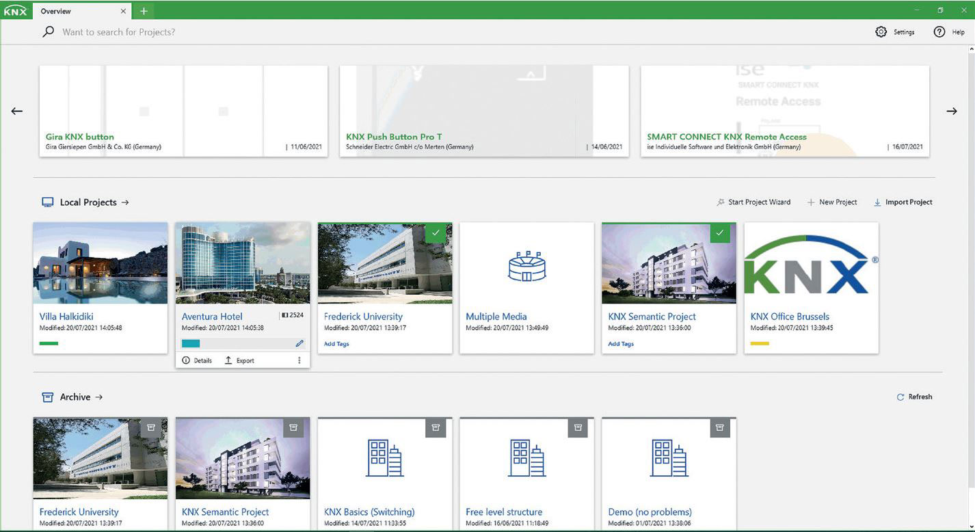
Task: Select the Multiple Media project title
Action: pos(496,317)
